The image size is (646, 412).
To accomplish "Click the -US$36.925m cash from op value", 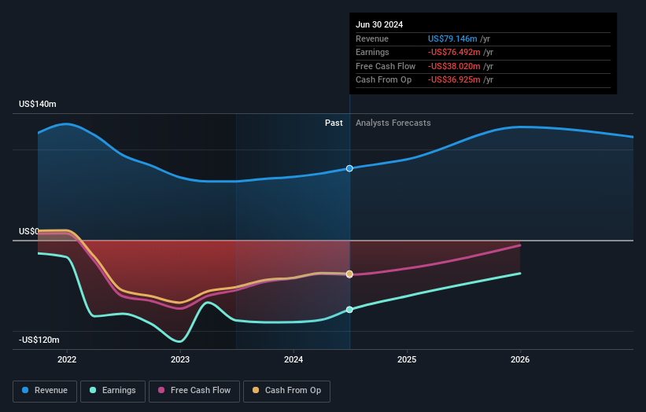I will (454, 80).
